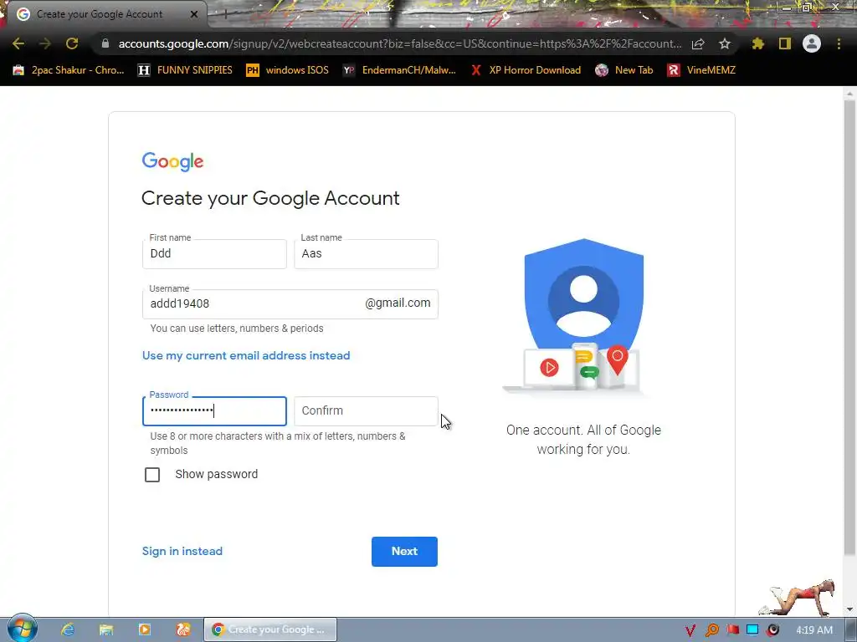This screenshot has width=857, height=642.
Task: Click the Username field
Action: (x=290, y=304)
